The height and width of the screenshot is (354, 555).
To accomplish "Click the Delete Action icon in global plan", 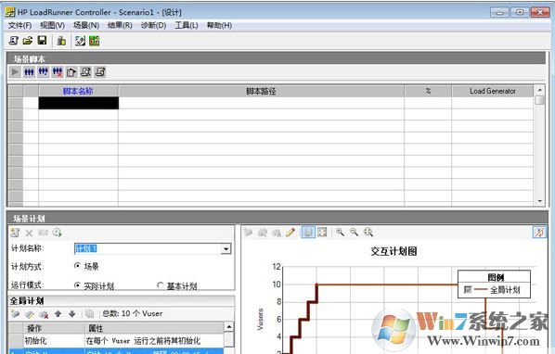I will [44, 314].
